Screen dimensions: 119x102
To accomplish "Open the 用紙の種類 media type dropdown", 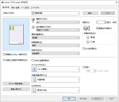I will pos(56,38).
